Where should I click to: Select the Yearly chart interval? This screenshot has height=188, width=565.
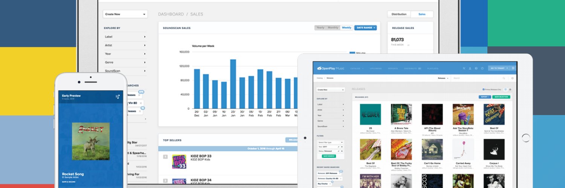tap(320, 28)
